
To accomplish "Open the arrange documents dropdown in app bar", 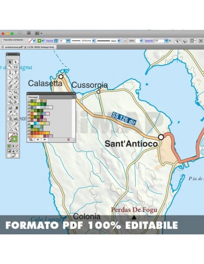I will click(39, 33).
